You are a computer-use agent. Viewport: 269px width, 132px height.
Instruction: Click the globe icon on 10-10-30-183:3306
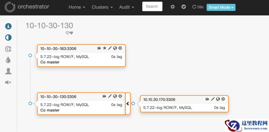point(115,48)
